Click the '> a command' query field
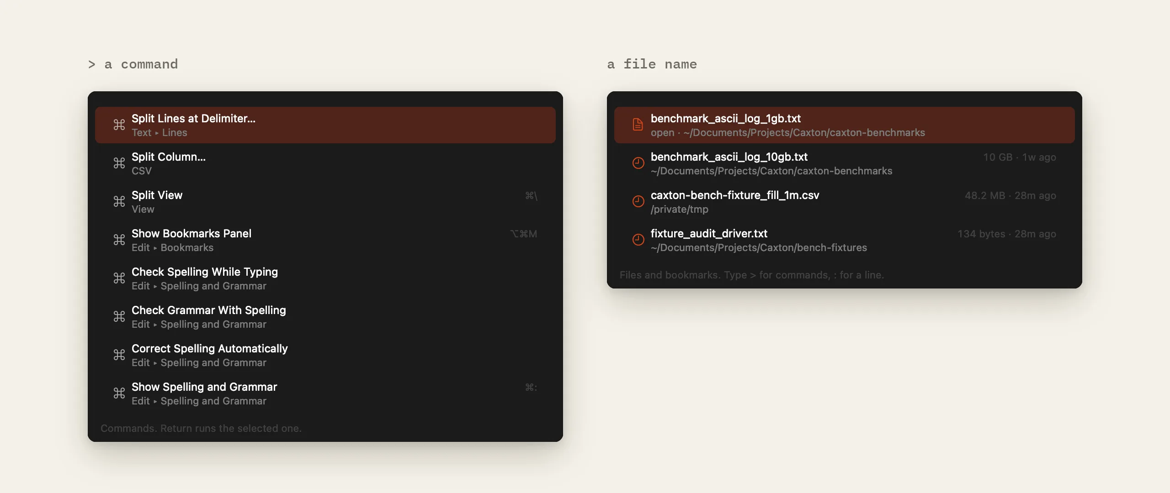Screen dimensions: 1170x493 pyautogui.click(x=133, y=64)
